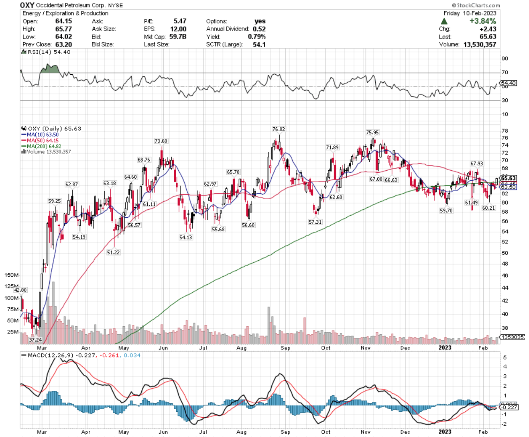
Task: Click the High value 65.77
Action: (63, 29)
